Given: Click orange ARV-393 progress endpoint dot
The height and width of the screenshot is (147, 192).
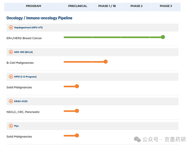Looking at the screenshot, I should pos(106,62).
